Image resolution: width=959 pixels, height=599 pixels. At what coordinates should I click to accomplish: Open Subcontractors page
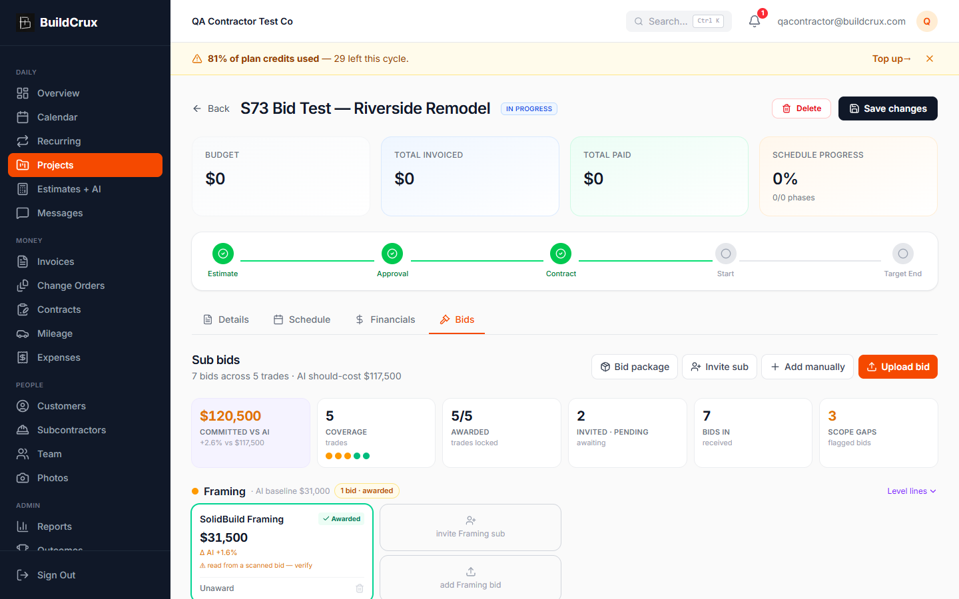pos(85,430)
